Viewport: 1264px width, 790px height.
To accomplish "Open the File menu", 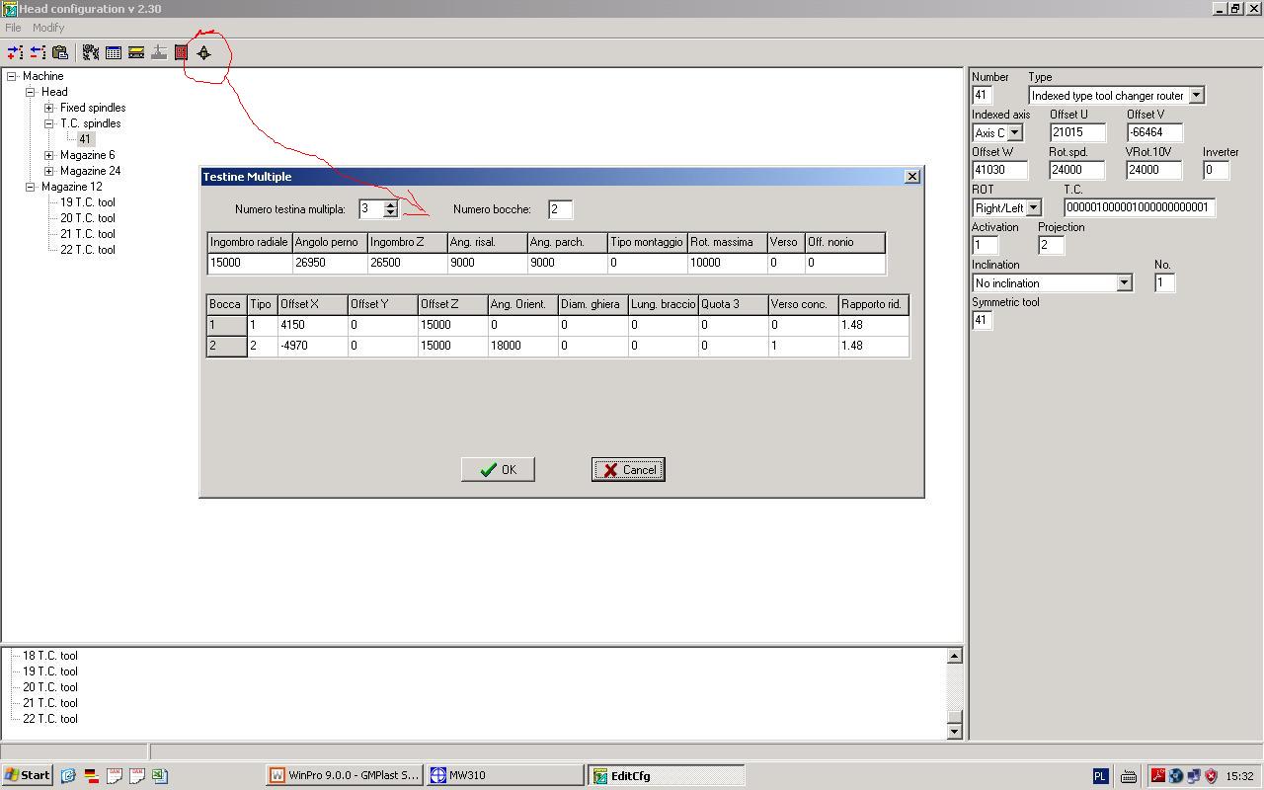I will tap(13, 28).
